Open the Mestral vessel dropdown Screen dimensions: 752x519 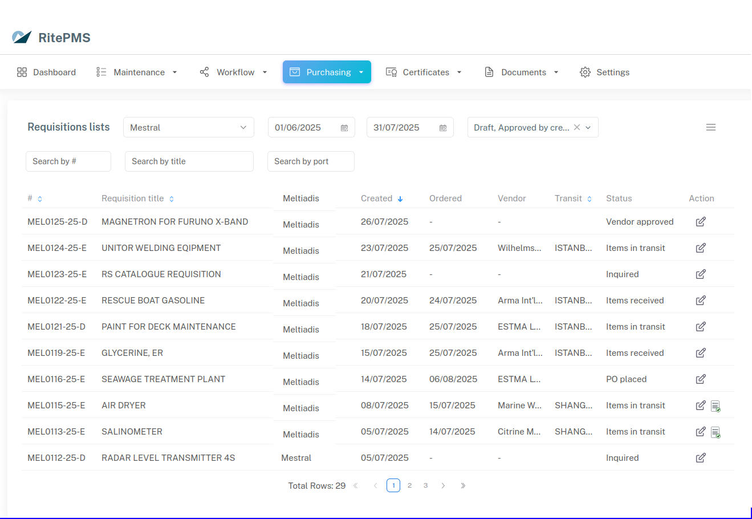pyautogui.click(x=188, y=127)
